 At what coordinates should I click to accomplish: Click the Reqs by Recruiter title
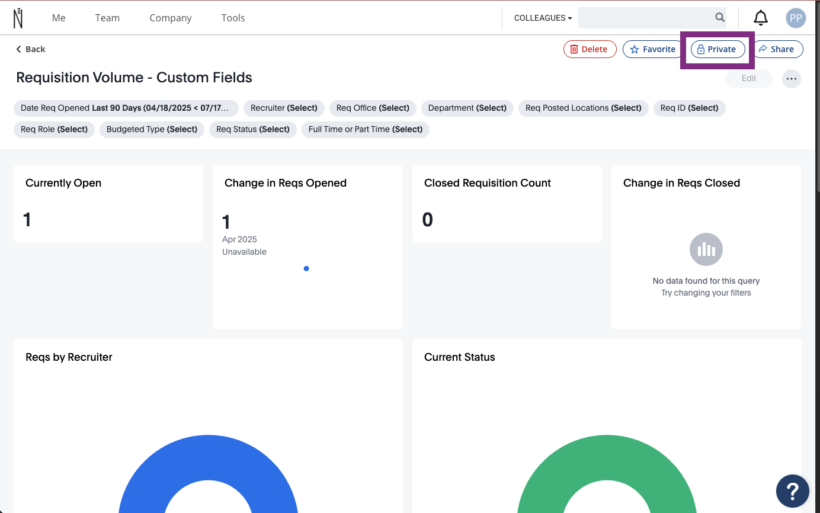pyautogui.click(x=69, y=357)
